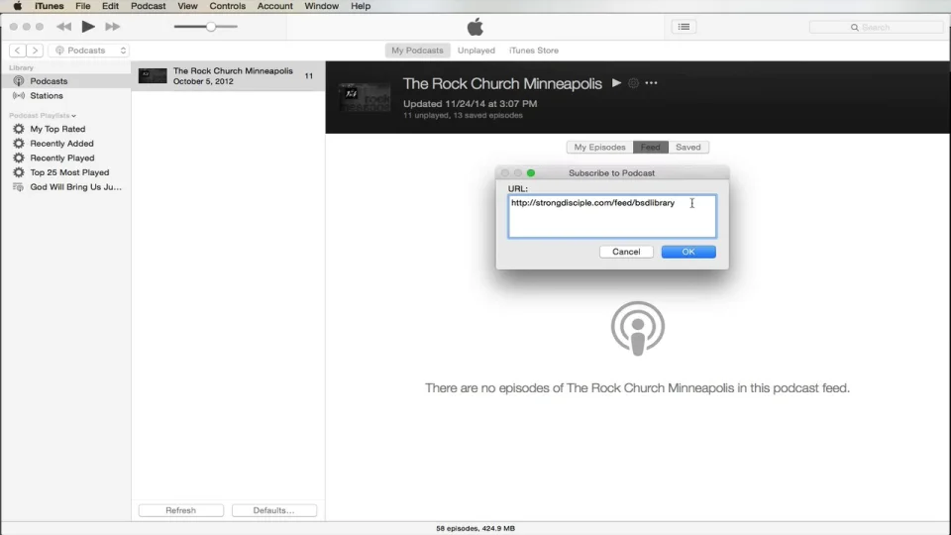This screenshot has height=535, width=951.
Task: Switch to iTunes Store tab
Action: click(534, 51)
